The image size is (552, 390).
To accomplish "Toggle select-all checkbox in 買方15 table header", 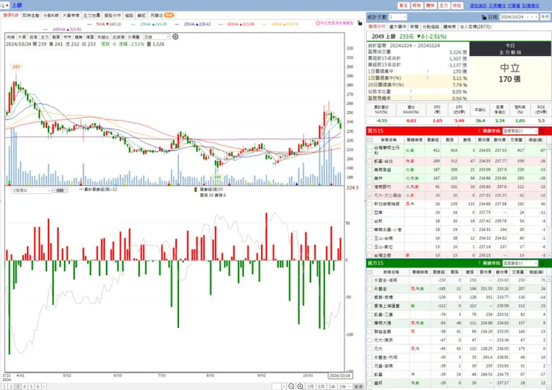I will pos(370,139).
